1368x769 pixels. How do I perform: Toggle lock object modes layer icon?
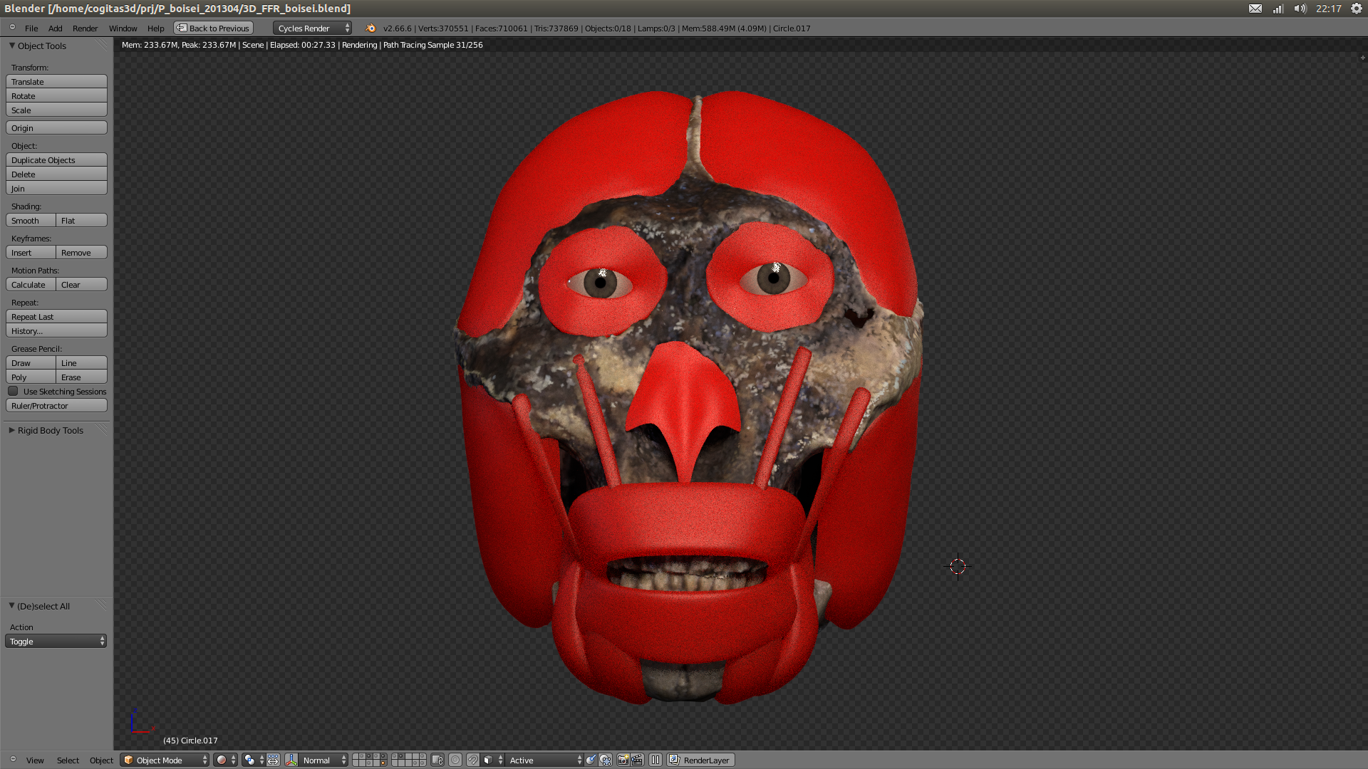437,760
